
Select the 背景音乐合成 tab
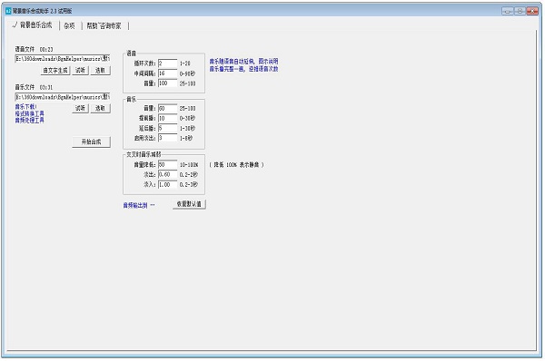pos(33,25)
